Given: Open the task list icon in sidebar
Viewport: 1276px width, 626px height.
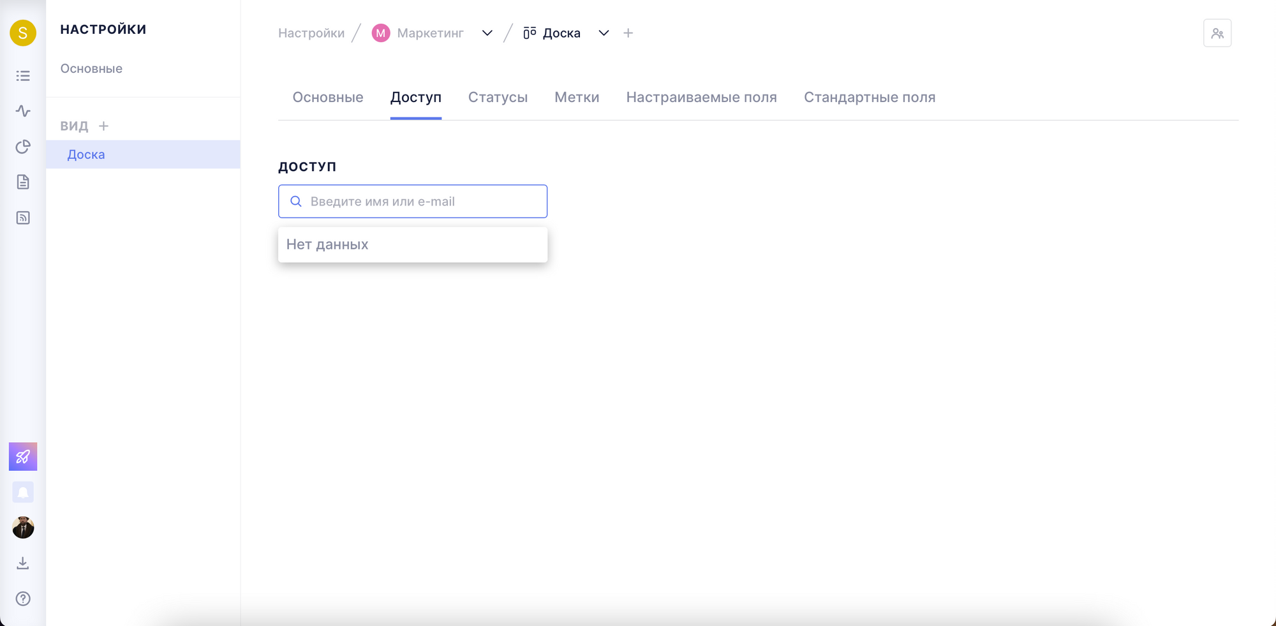Looking at the screenshot, I should point(23,76).
